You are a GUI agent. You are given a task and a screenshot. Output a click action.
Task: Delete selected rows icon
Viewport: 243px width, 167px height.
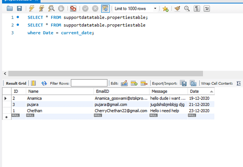point(144,83)
